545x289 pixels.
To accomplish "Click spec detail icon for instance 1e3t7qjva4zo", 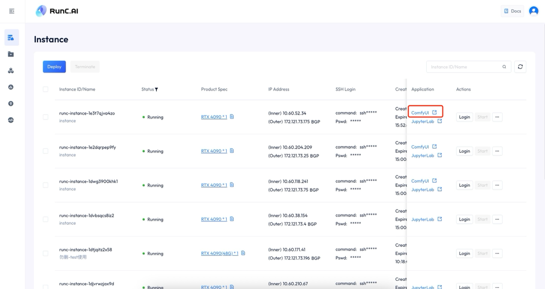I will (232, 117).
